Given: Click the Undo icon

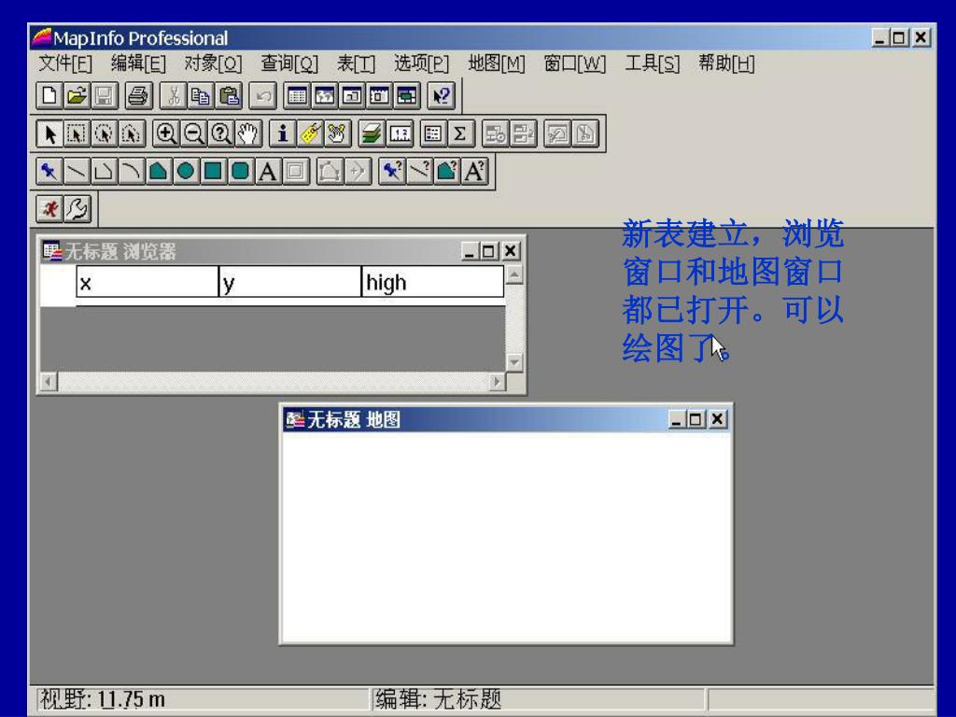Looking at the screenshot, I should point(262,96).
